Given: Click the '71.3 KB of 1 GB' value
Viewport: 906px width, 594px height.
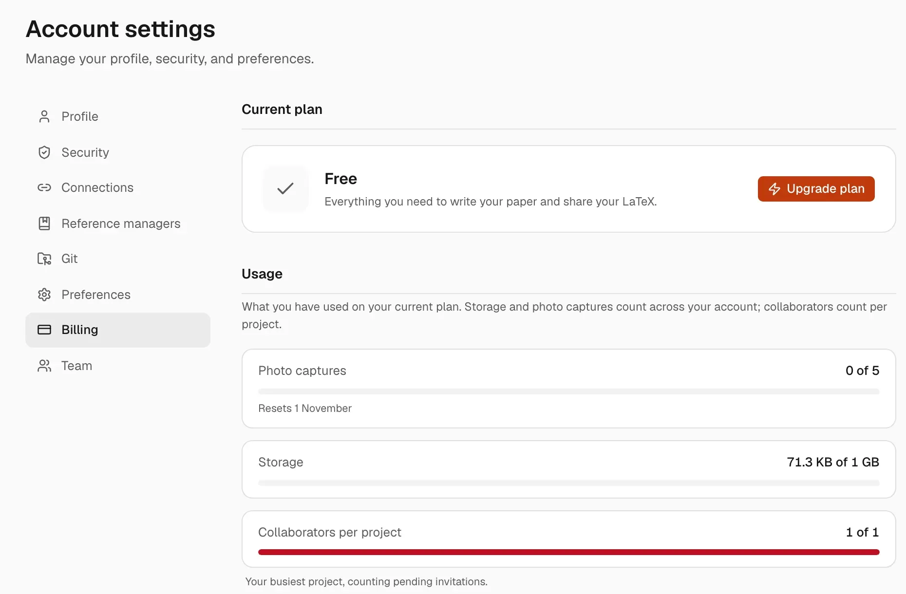Looking at the screenshot, I should (x=833, y=462).
